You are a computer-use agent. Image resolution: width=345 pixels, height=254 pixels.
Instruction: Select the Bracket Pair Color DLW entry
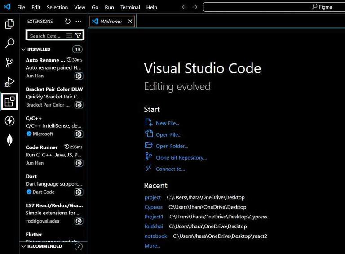point(54,97)
